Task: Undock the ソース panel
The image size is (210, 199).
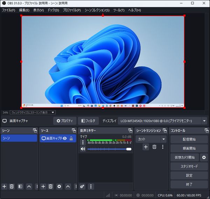Action: point(74,130)
